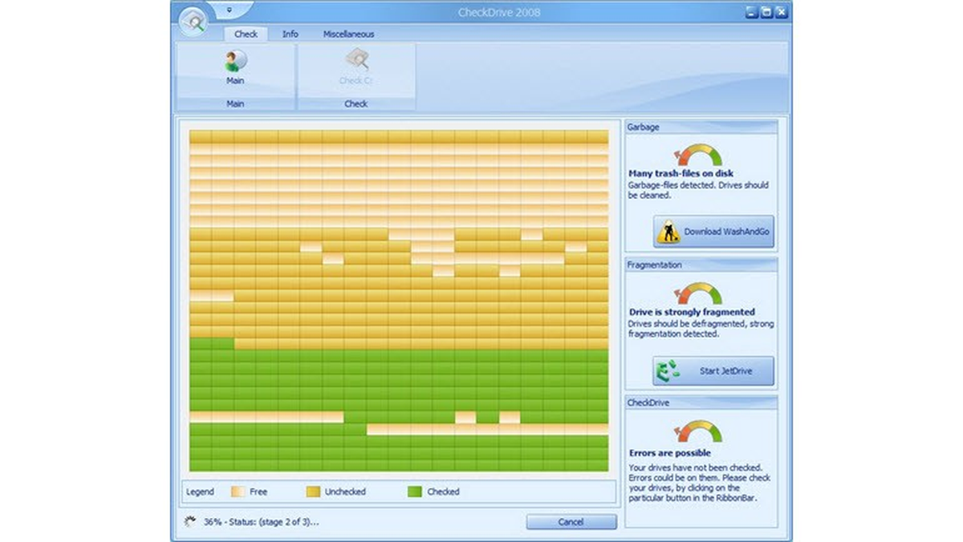The image size is (963, 542).
Task: Click the Start JetDrive button
Action: click(713, 371)
